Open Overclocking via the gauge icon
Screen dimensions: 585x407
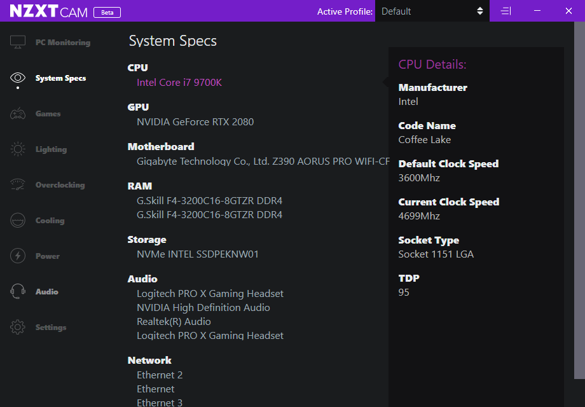pos(18,185)
